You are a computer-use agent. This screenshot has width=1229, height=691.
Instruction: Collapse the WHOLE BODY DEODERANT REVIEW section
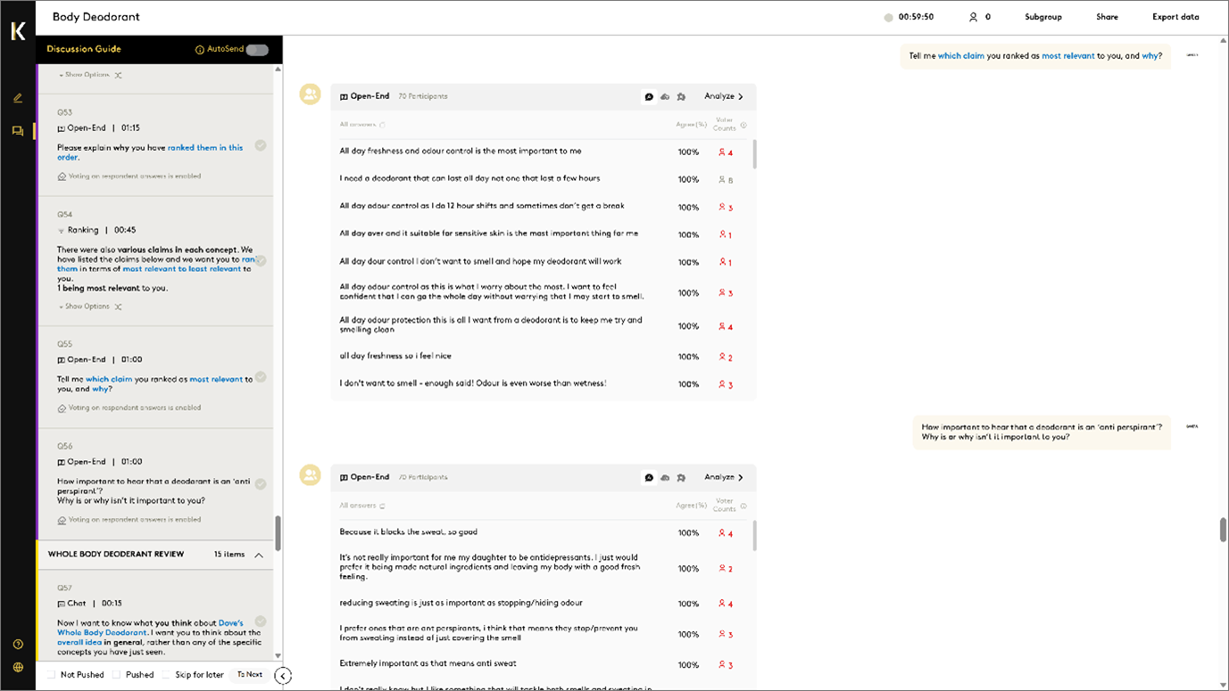click(260, 554)
